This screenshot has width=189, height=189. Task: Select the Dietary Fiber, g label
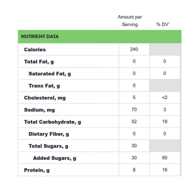tap(49, 134)
